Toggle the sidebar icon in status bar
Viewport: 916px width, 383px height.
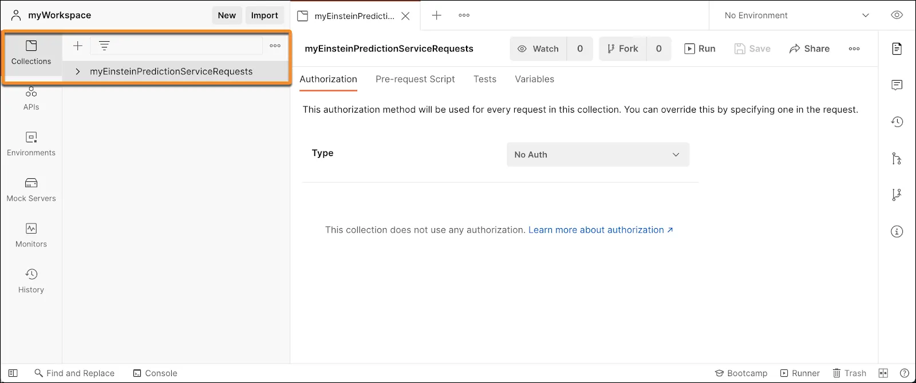click(13, 373)
